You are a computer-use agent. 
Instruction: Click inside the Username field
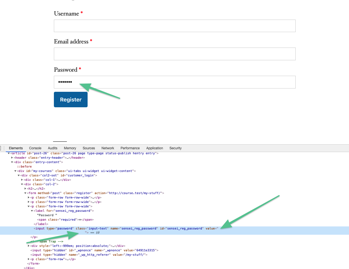tap(175, 26)
